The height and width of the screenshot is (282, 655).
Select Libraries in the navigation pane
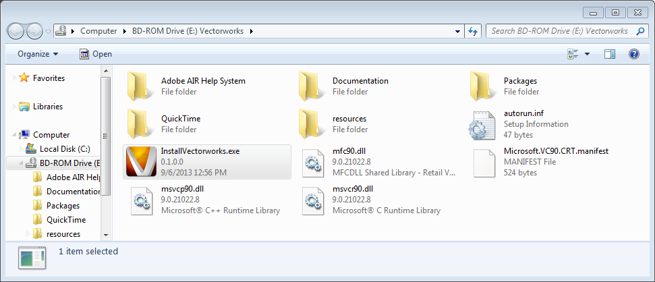point(47,107)
